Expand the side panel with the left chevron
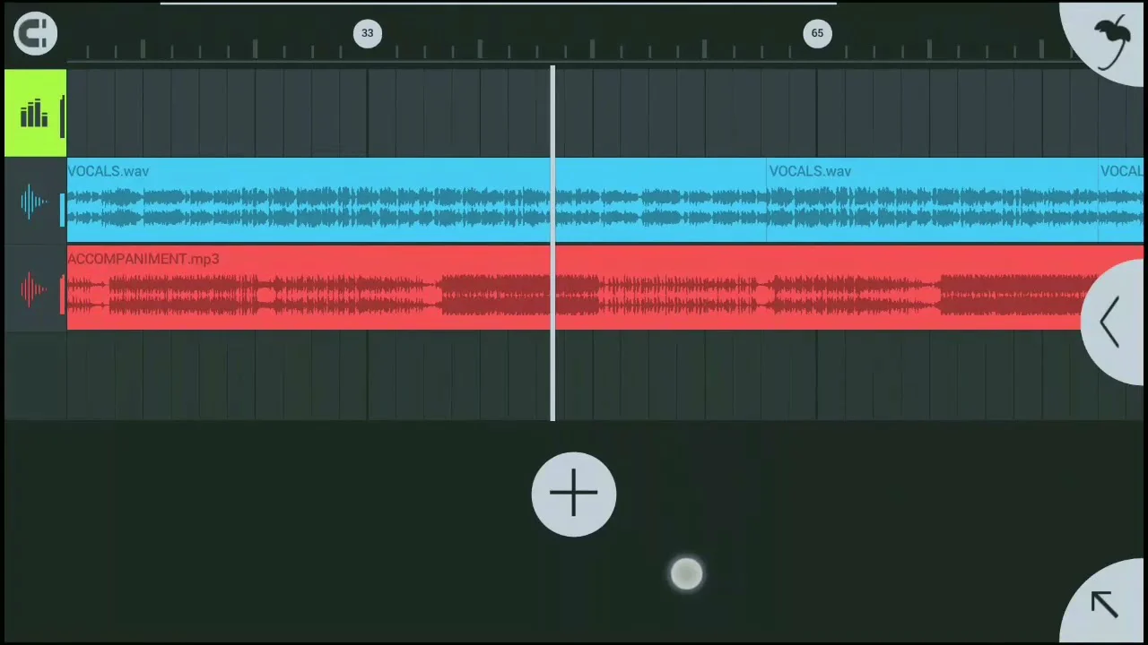The width and height of the screenshot is (1148, 645). [1112, 322]
